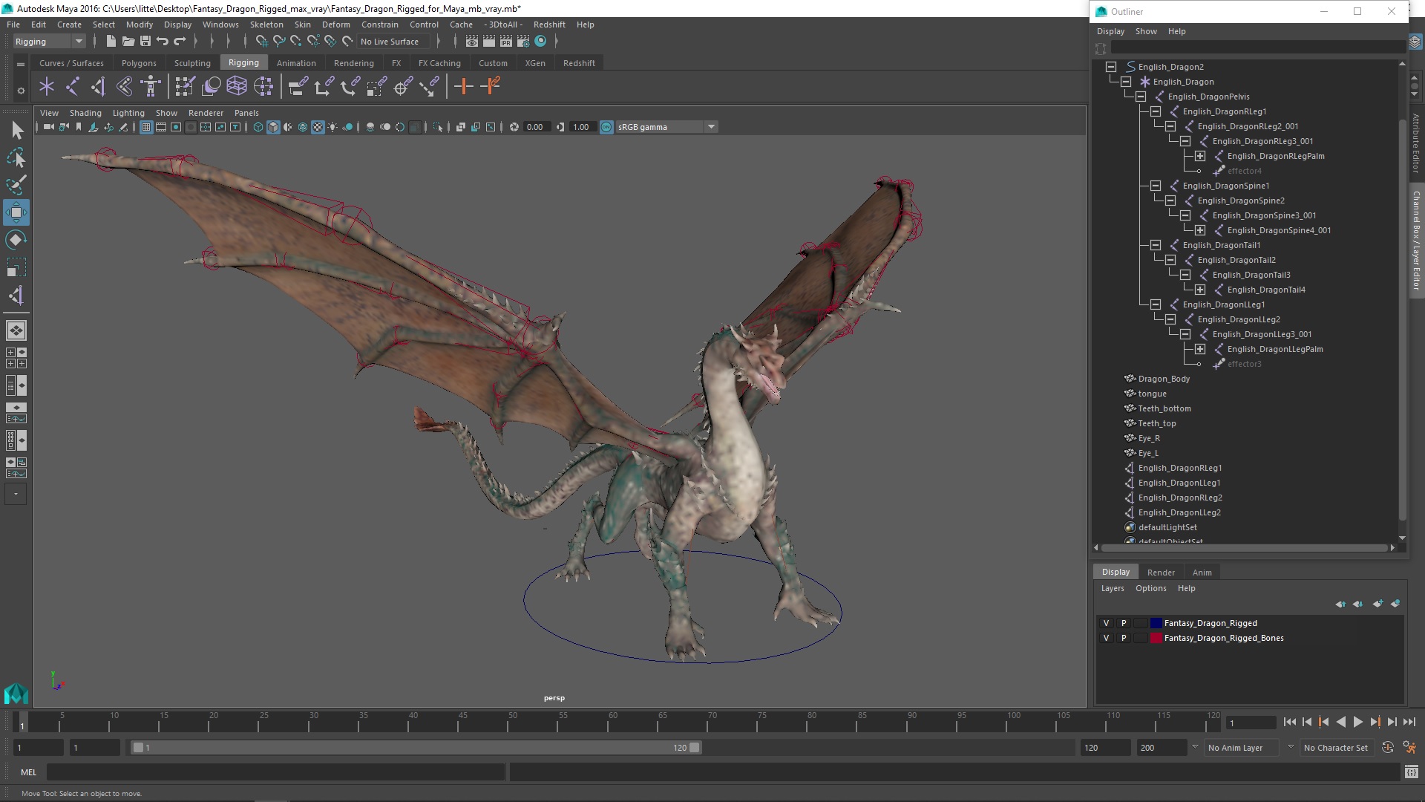Select the Dragon_Body mesh in Outliner
Image resolution: width=1425 pixels, height=802 pixels.
(x=1164, y=379)
